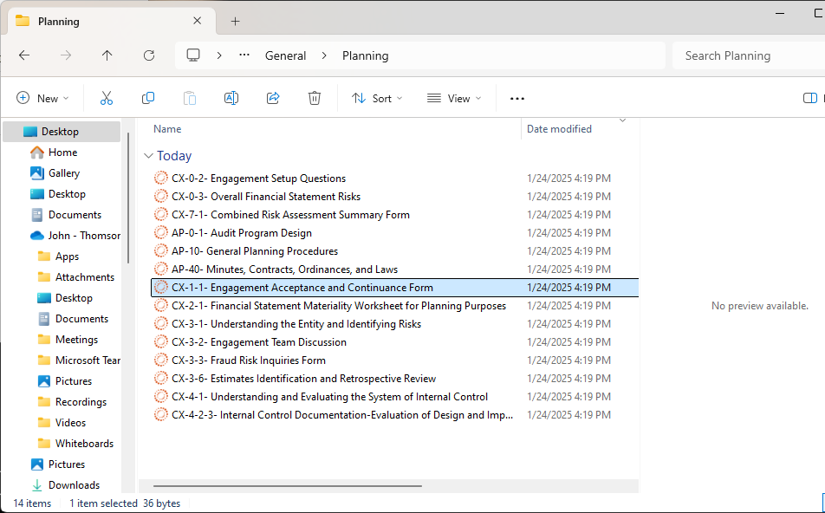825x513 pixels.
Task: Open the New dropdown menu
Action: click(x=42, y=99)
